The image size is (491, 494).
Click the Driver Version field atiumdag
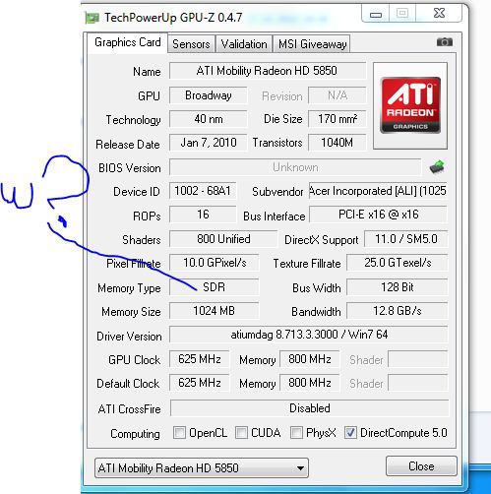coord(309,335)
